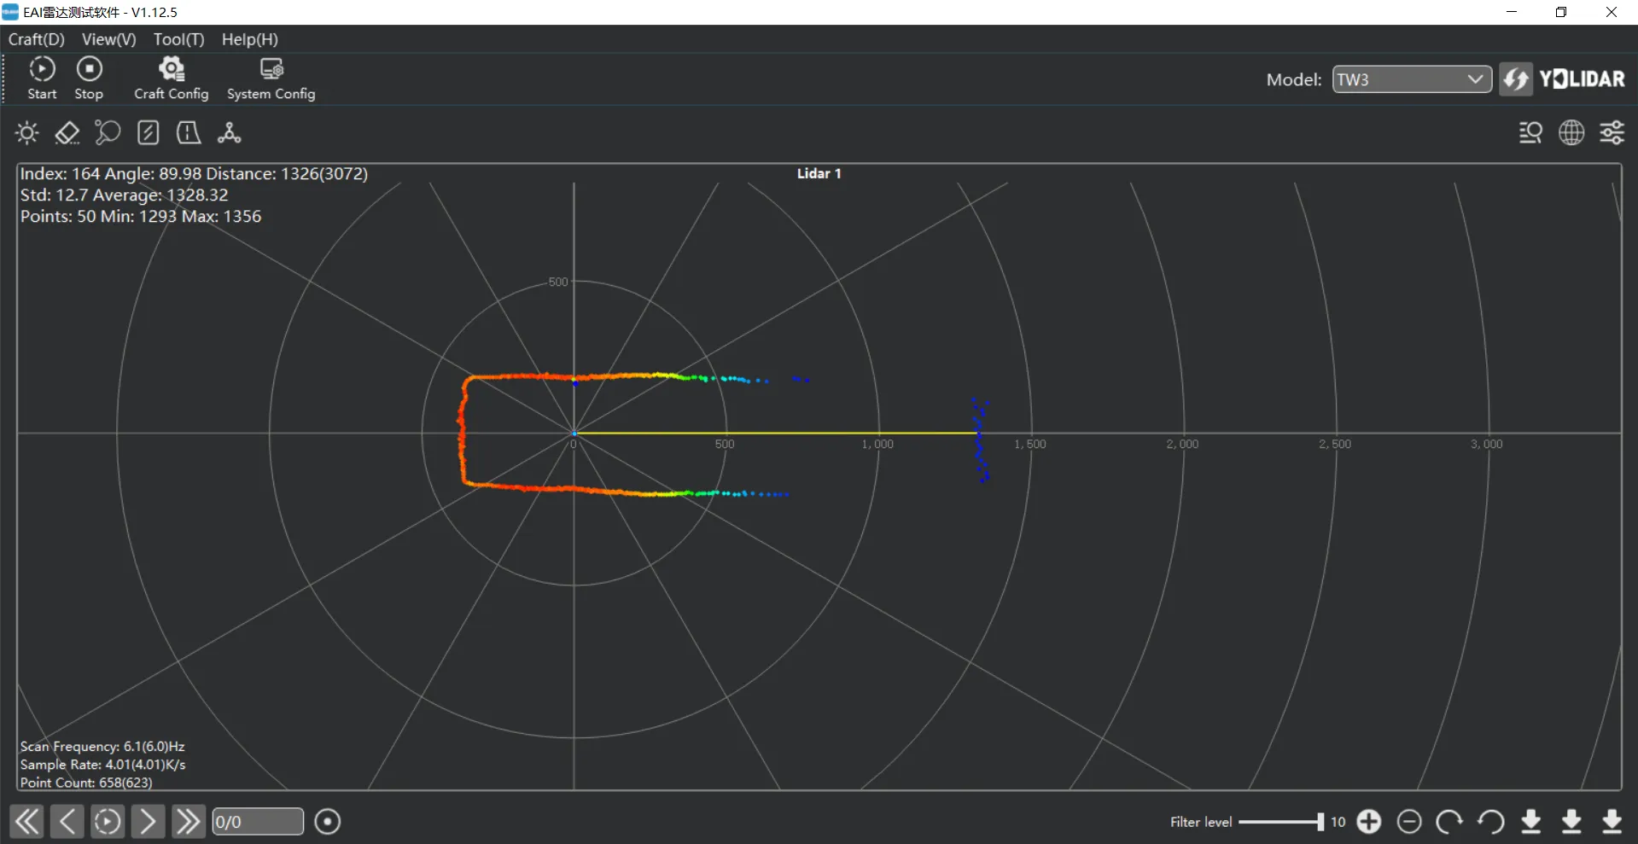Screen dimensions: 1638x844
Task: Click the first of three download icons
Action: 1531,822
